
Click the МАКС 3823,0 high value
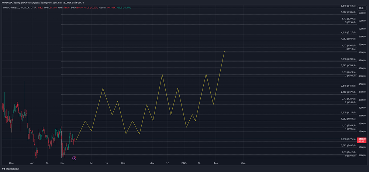50,7
